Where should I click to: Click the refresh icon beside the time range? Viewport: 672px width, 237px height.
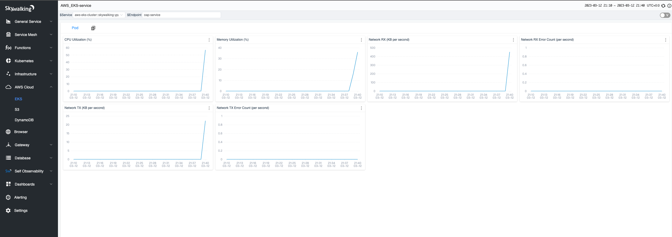point(663,6)
